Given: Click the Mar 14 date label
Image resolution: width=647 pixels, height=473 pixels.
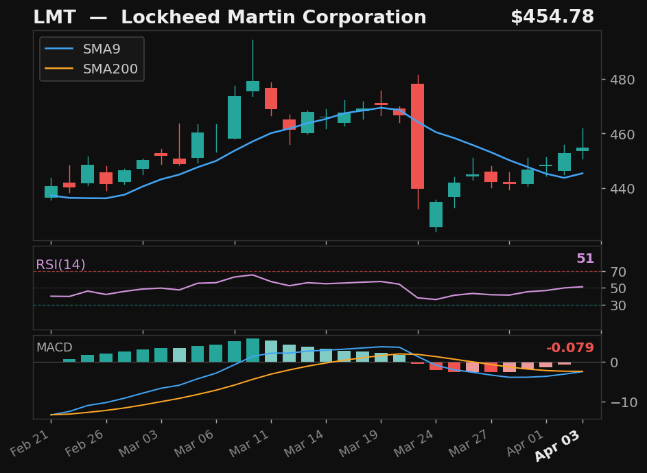Looking at the screenshot, I should coord(304,443).
